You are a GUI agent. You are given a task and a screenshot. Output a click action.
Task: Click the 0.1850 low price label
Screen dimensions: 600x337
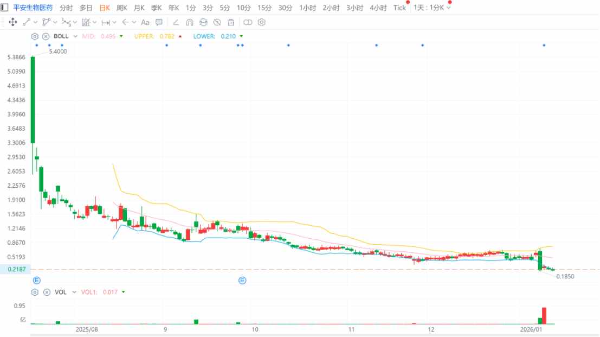565,277
